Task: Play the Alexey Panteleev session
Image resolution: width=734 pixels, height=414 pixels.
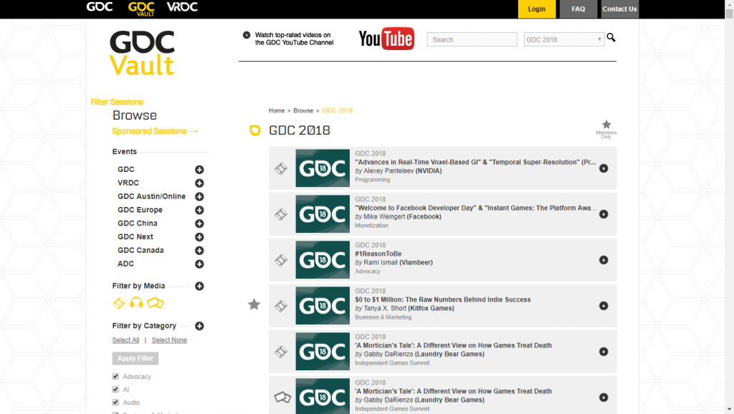Action: click(x=604, y=168)
